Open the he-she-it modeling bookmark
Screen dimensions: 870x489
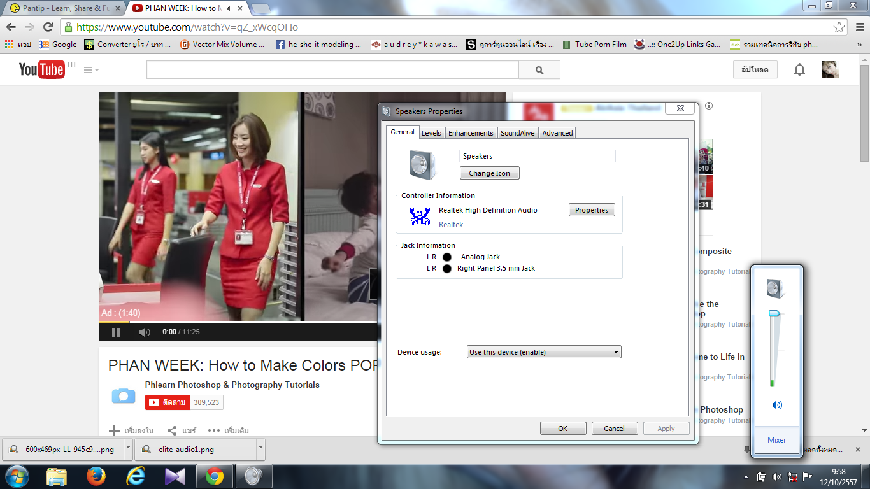pos(318,45)
